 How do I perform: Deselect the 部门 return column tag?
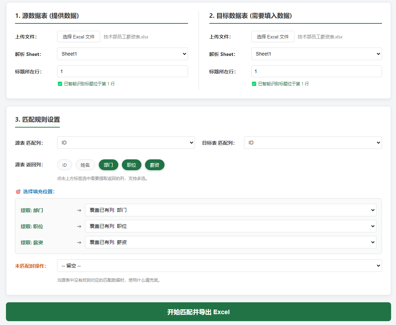coord(109,165)
